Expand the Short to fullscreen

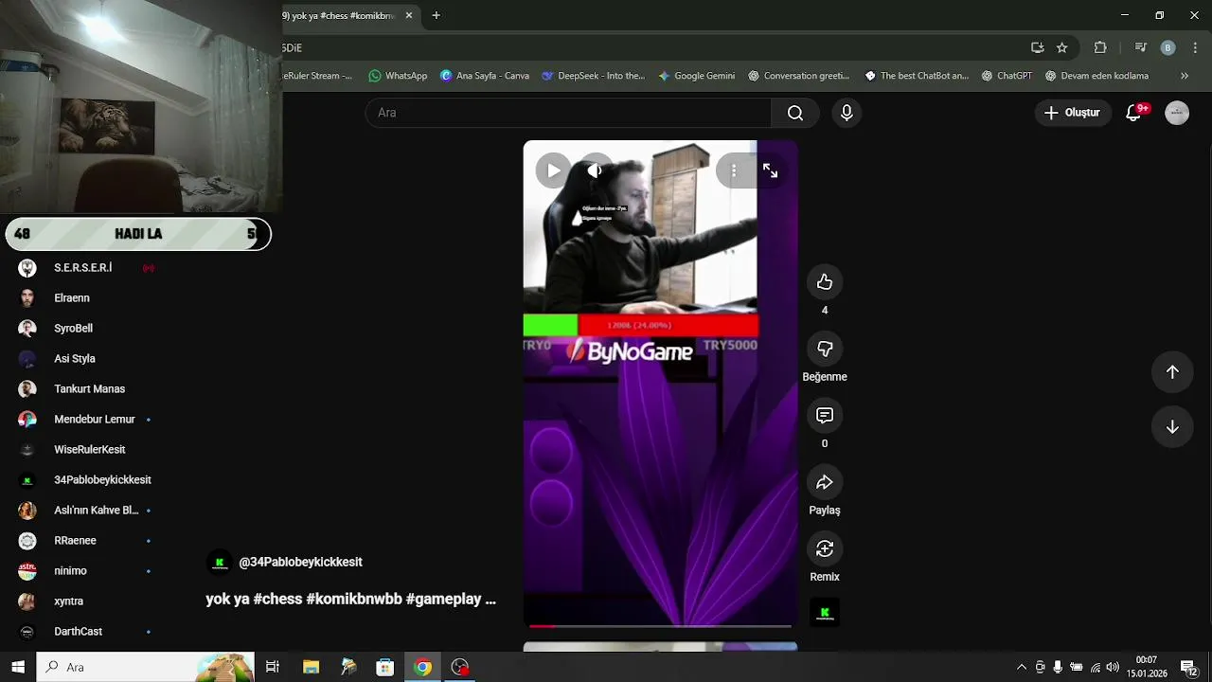(770, 170)
